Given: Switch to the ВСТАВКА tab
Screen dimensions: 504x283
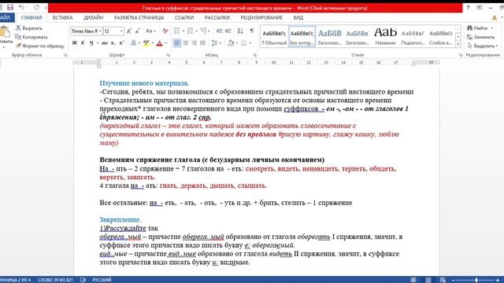Looking at the screenshot, I should click(63, 17).
